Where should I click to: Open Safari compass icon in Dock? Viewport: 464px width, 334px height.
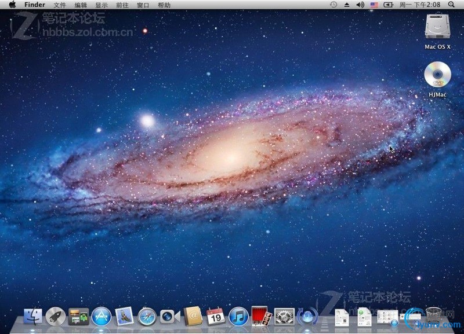point(147,317)
